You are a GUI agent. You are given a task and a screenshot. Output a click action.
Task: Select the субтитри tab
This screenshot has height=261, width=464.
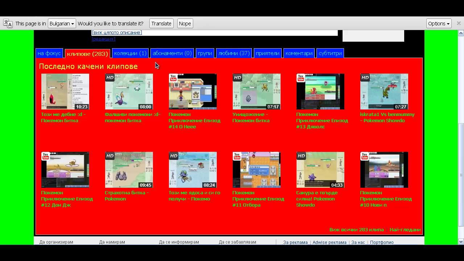tap(330, 53)
